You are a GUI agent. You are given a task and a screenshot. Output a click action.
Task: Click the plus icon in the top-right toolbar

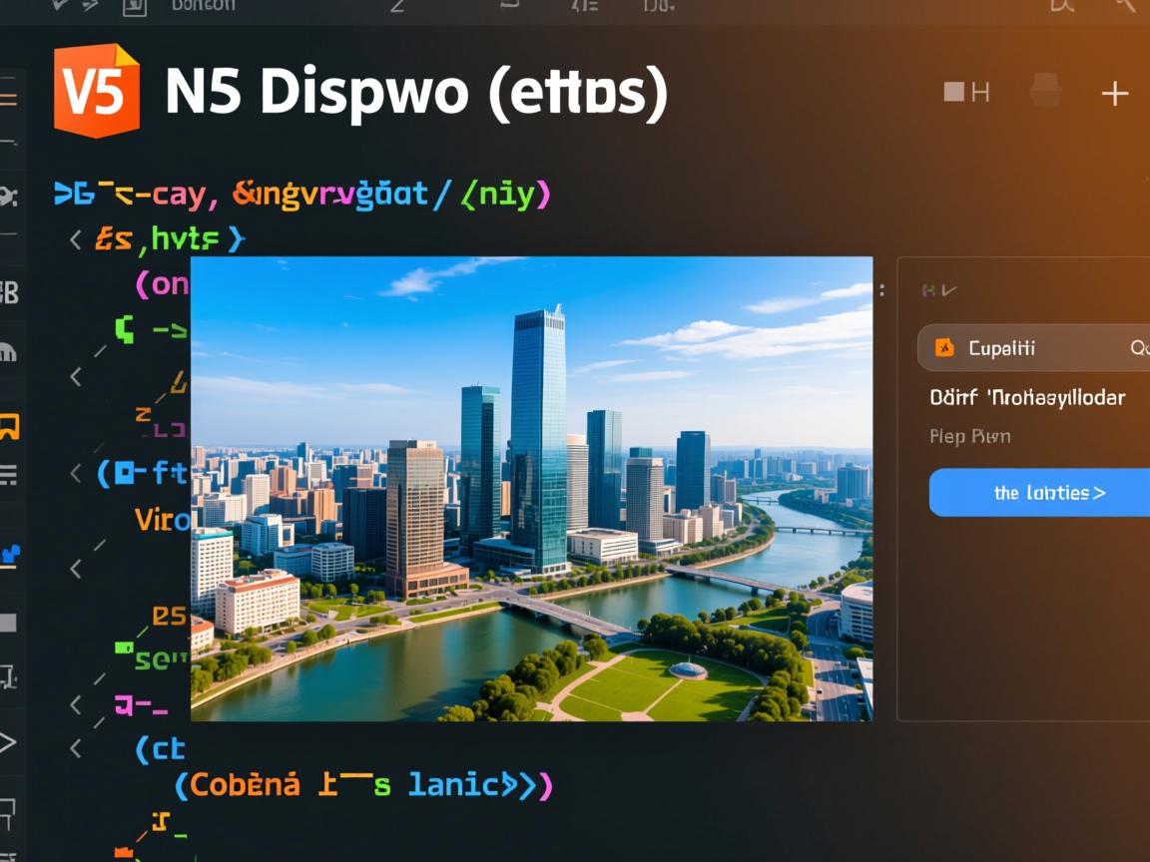tap(1115, 93)
